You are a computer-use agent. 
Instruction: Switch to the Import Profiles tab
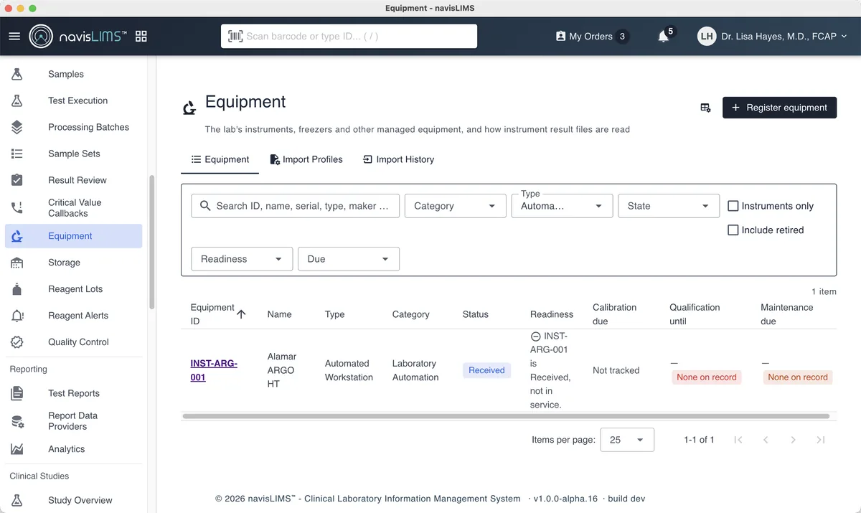coord(306,159)
